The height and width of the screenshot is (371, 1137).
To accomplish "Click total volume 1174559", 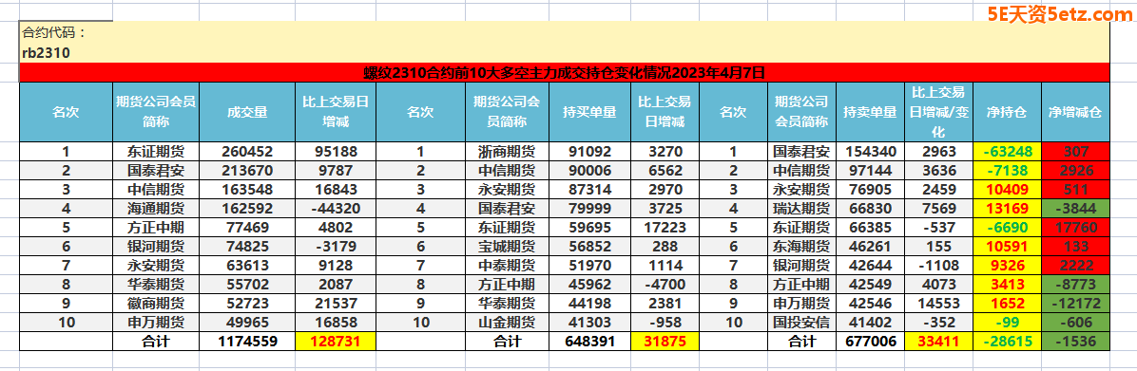I will 247,342.
